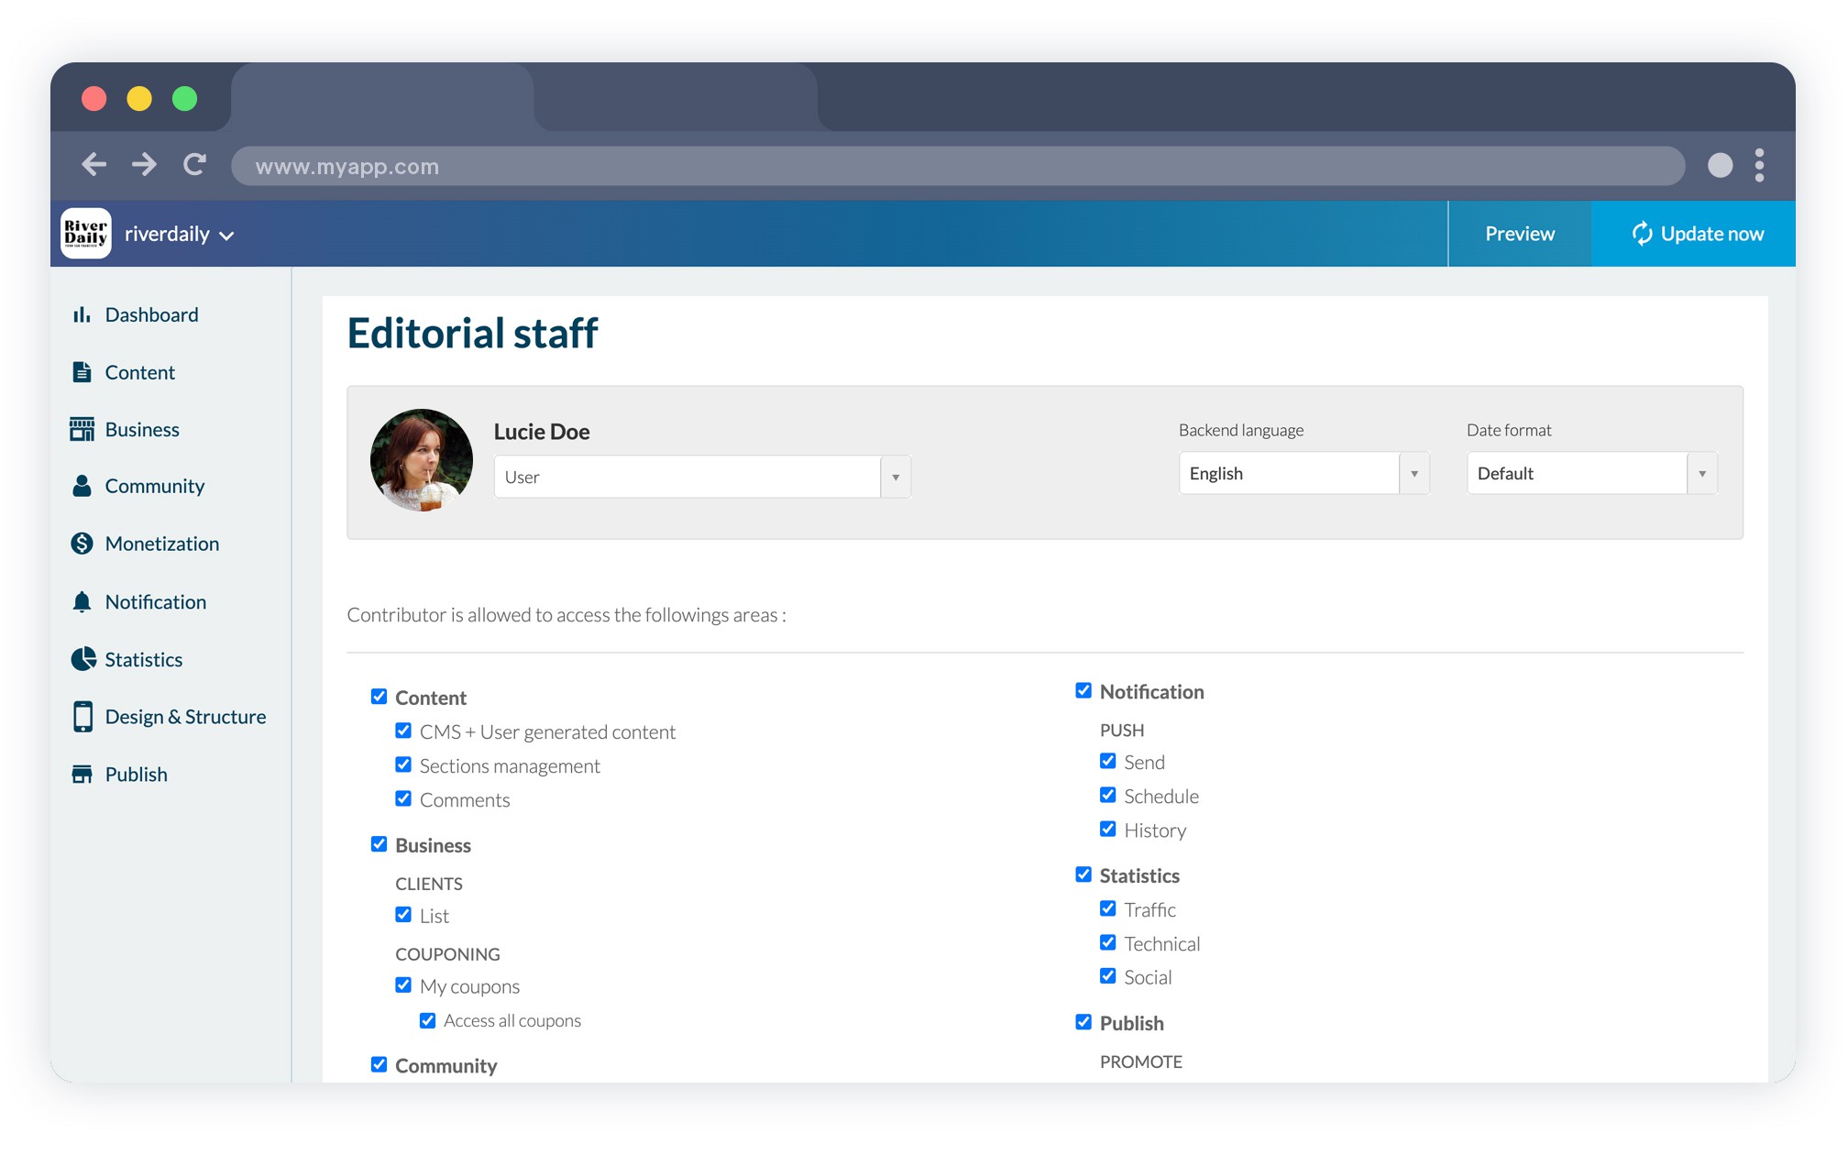This screenshot has height=1155, width=1848.
Task: Expand the Date format dropdown
Action: 1703,473
